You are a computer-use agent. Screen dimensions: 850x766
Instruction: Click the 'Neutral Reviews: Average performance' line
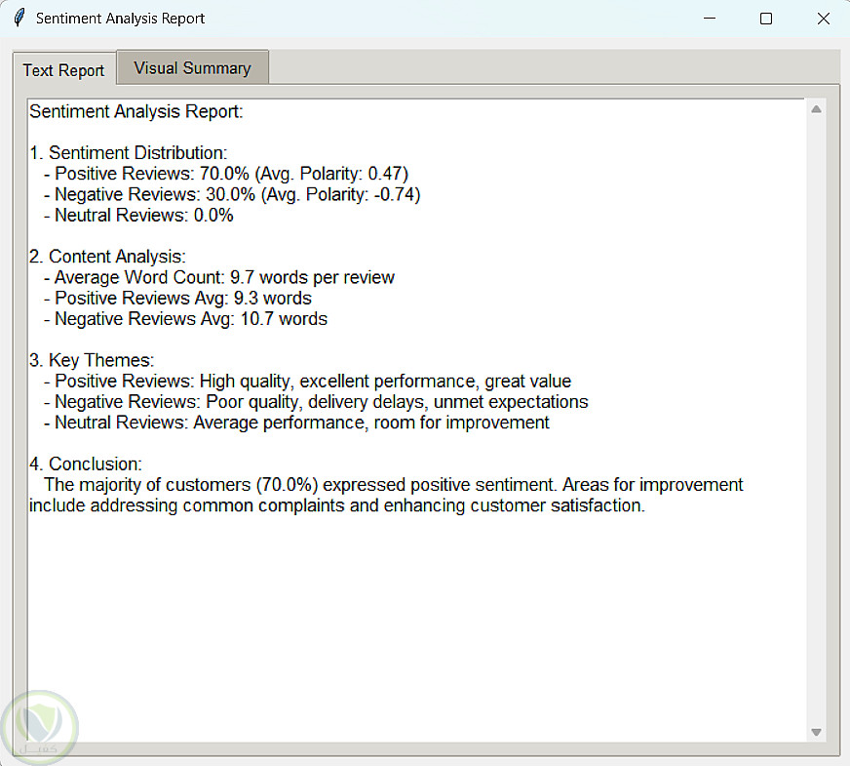[x=296, y=423]
